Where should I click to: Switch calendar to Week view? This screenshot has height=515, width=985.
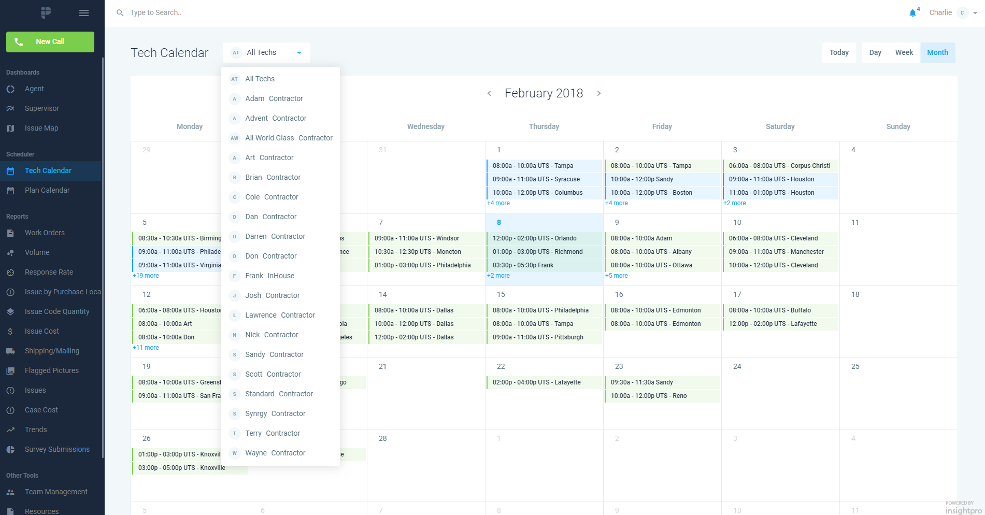point(904,53)
